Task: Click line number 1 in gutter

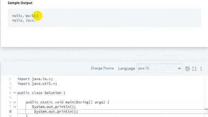Action: 10,79
